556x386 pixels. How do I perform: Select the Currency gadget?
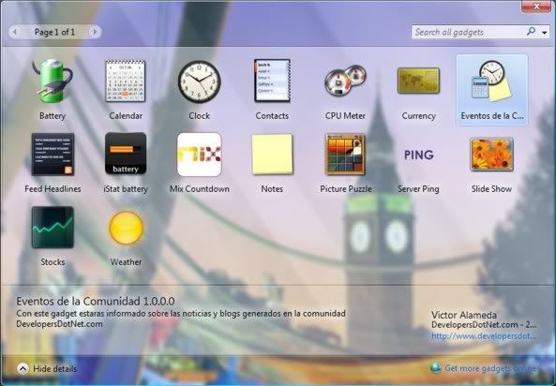tap(418, 81)
